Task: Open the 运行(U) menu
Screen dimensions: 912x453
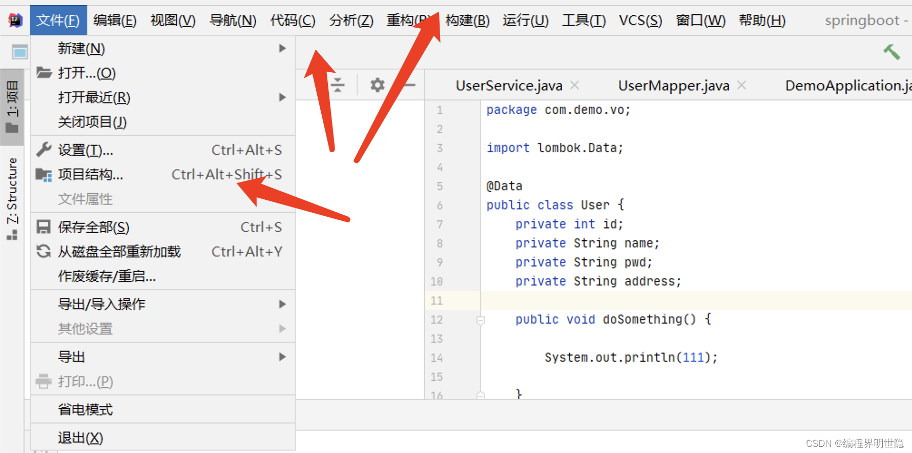Action: (526, 20)
